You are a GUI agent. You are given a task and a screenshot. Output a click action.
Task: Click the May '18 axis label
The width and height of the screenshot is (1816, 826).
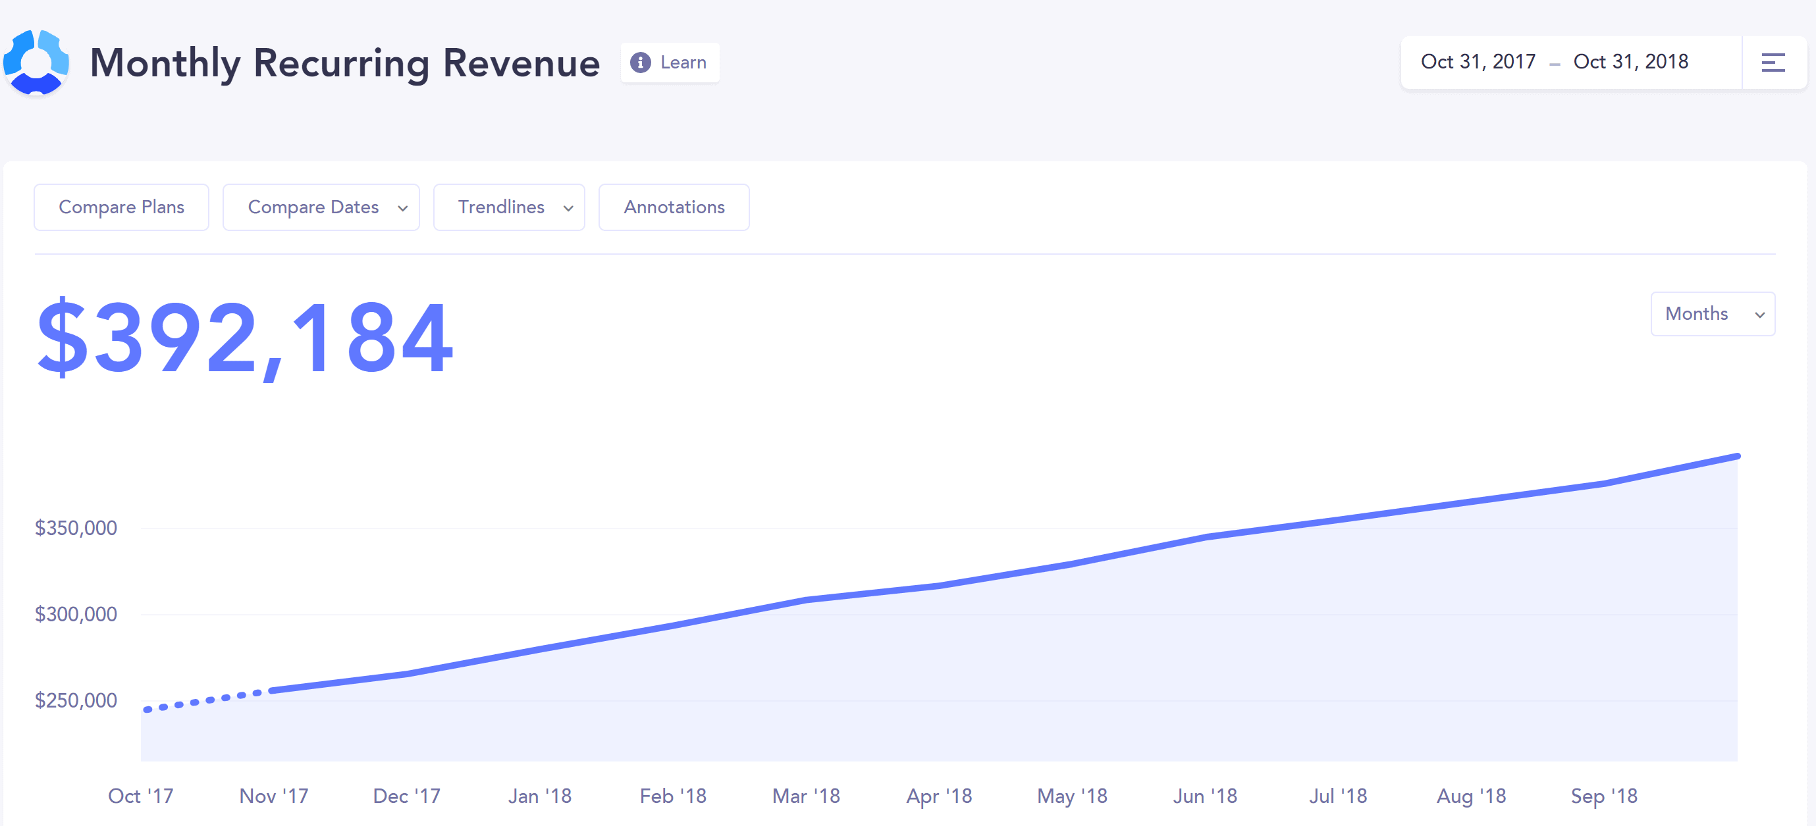(x=1072, y=796)
